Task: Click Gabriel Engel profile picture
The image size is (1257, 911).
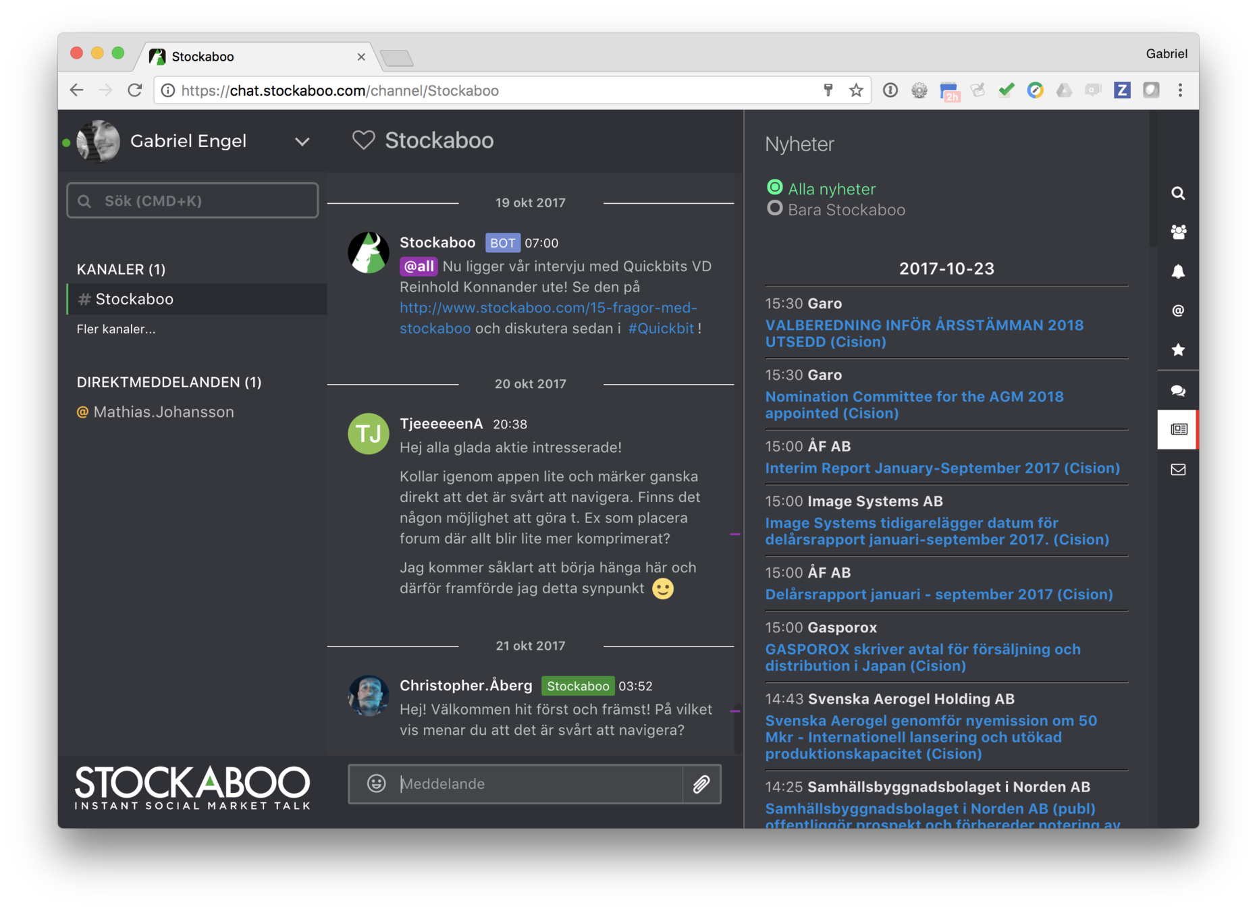Action: pyautogui.click(x=98, y=141)
